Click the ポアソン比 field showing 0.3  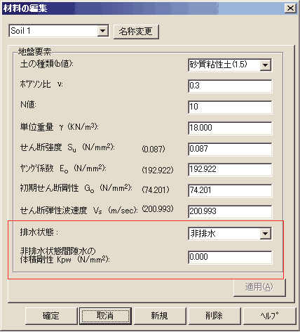point(230,86)
